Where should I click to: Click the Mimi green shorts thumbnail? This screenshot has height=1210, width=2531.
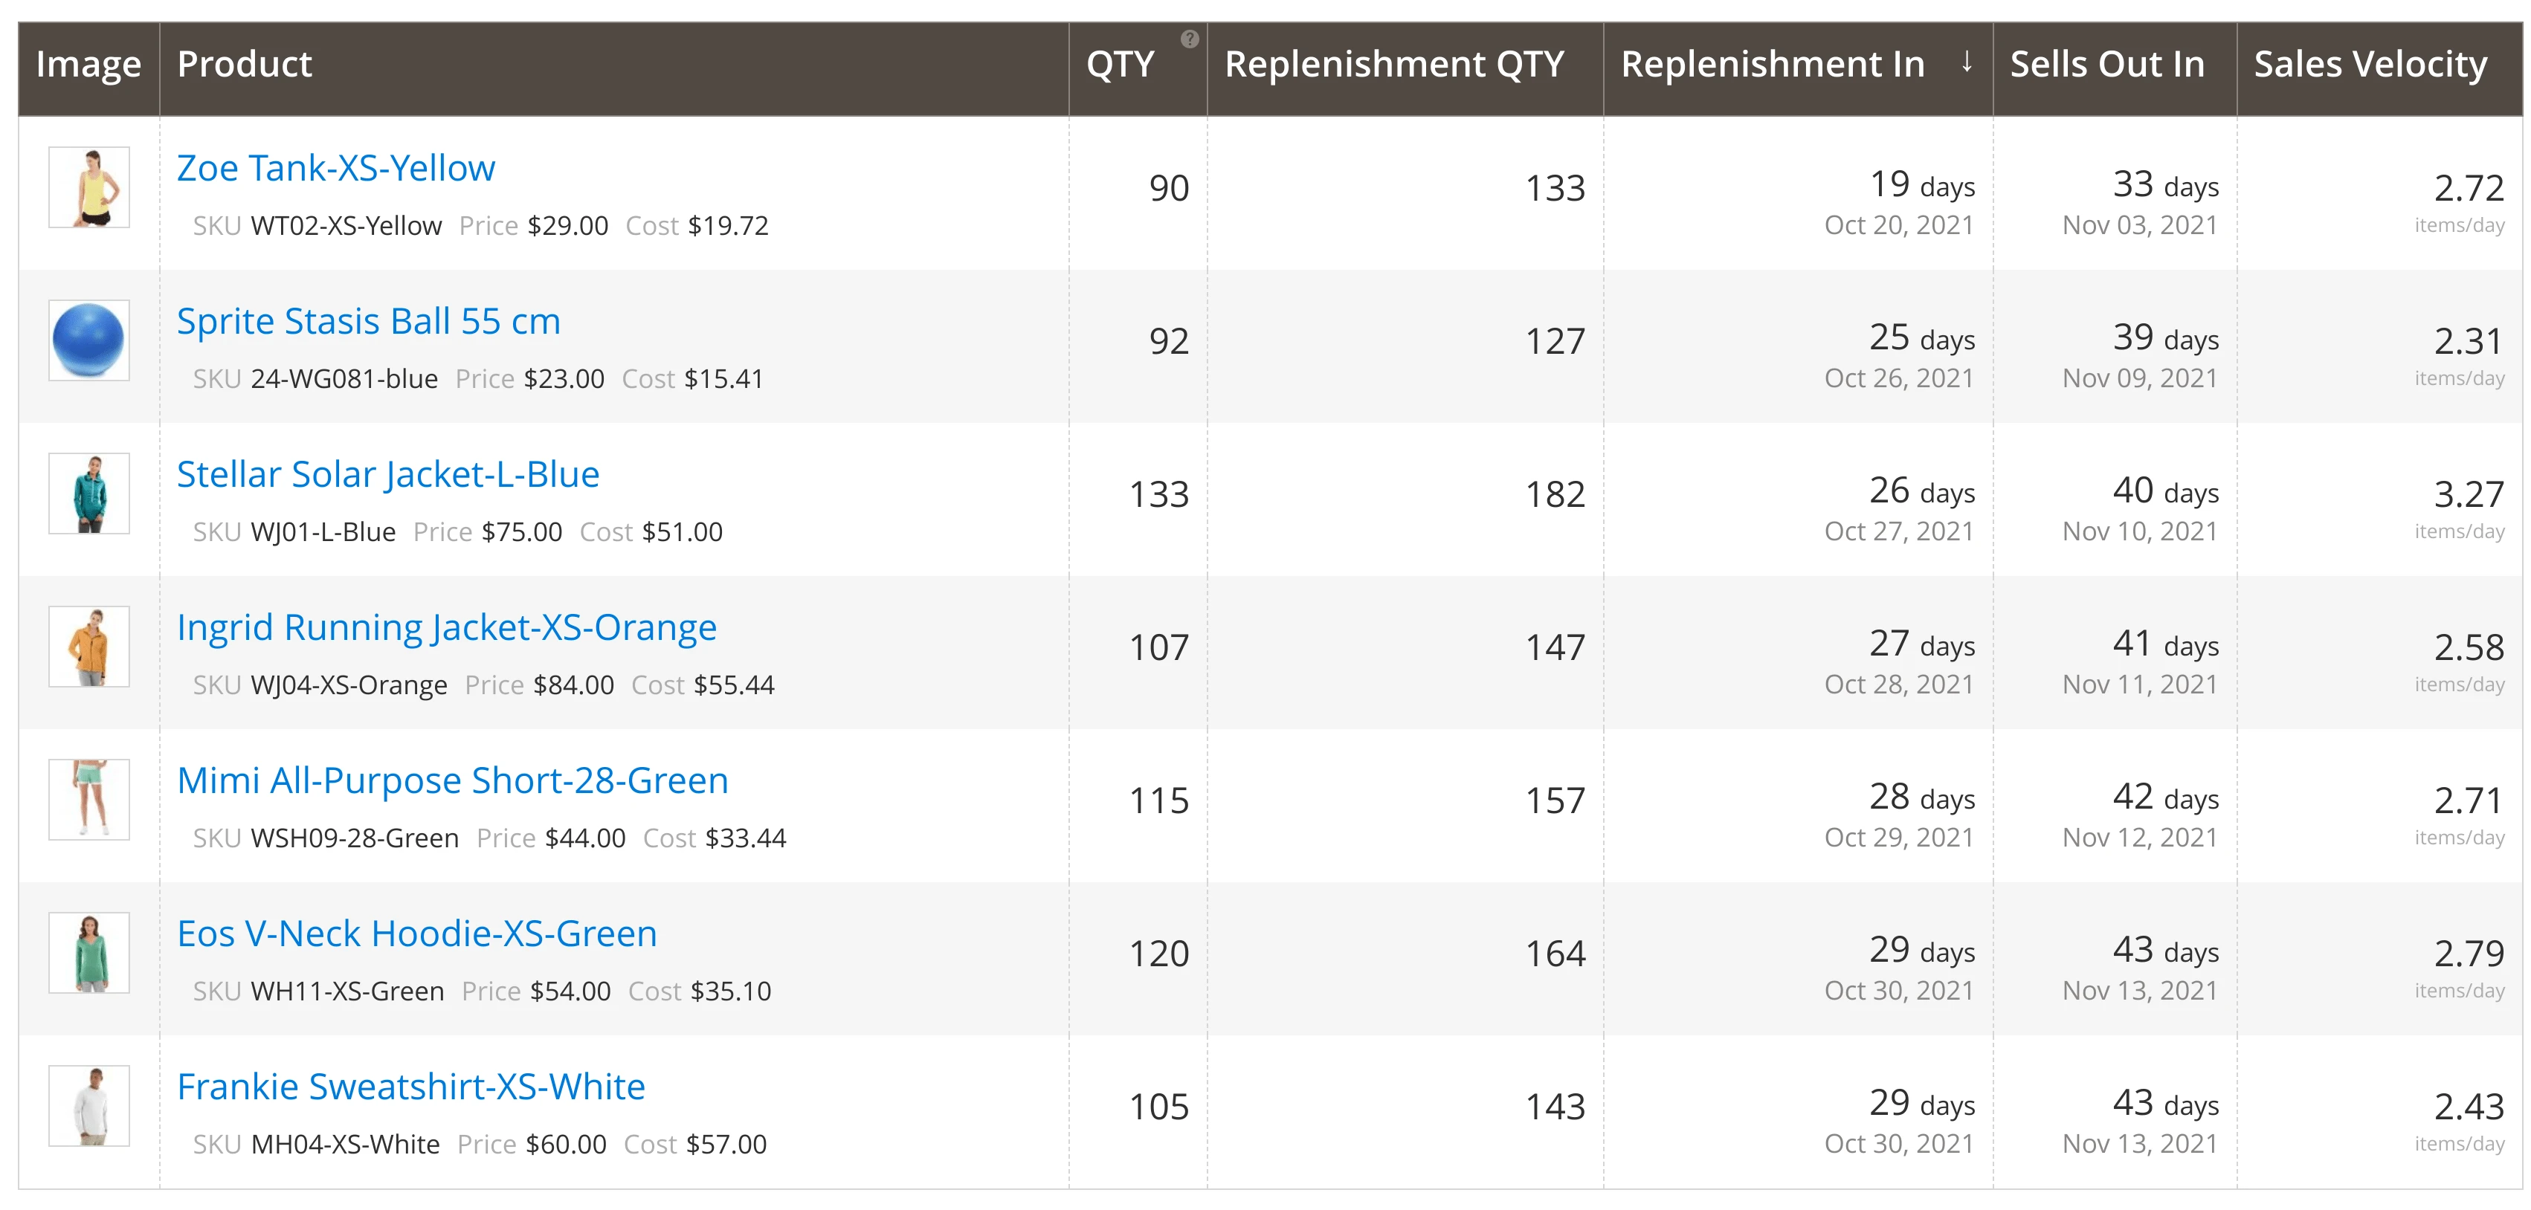pyautogui.click(x=89, y=800)
